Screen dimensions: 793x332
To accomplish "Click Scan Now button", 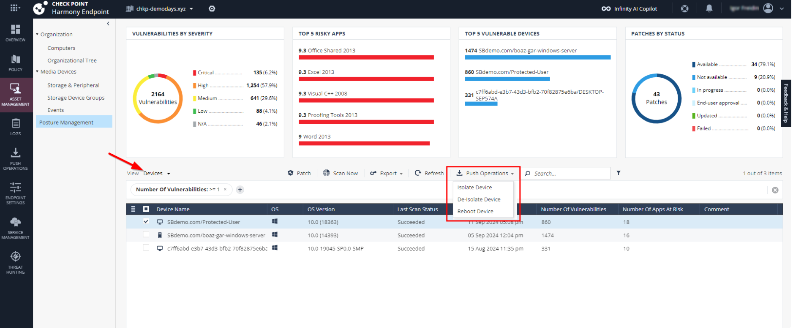I will tap(341, 173).
